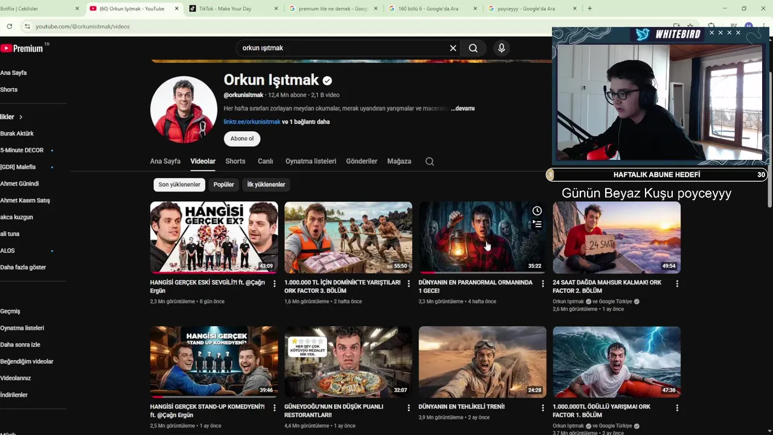Open options menu for 24 SAAT DAĞDA video
This screenshot has height=435, width=773.
[x=677, y=283]
